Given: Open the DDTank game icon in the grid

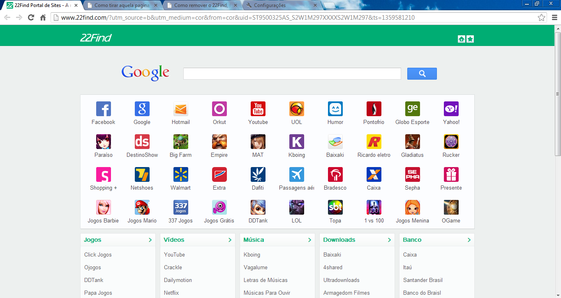Looking at the screenshot, I should tap(258, 207).
